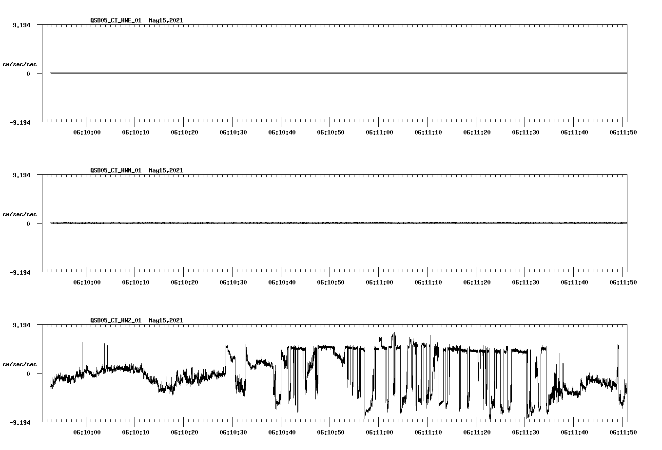The image size is (662, 450).
Task: Click the May15,2021 date on the bottom plot
Action: pos(166,320)
